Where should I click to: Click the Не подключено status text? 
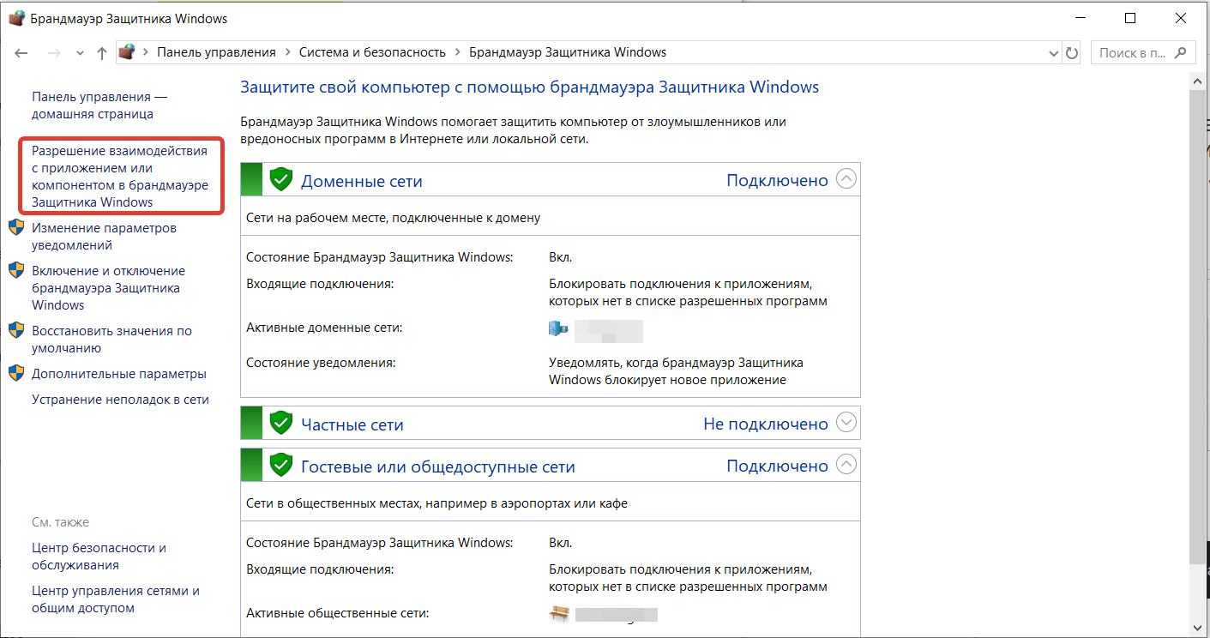click(766, 424)
